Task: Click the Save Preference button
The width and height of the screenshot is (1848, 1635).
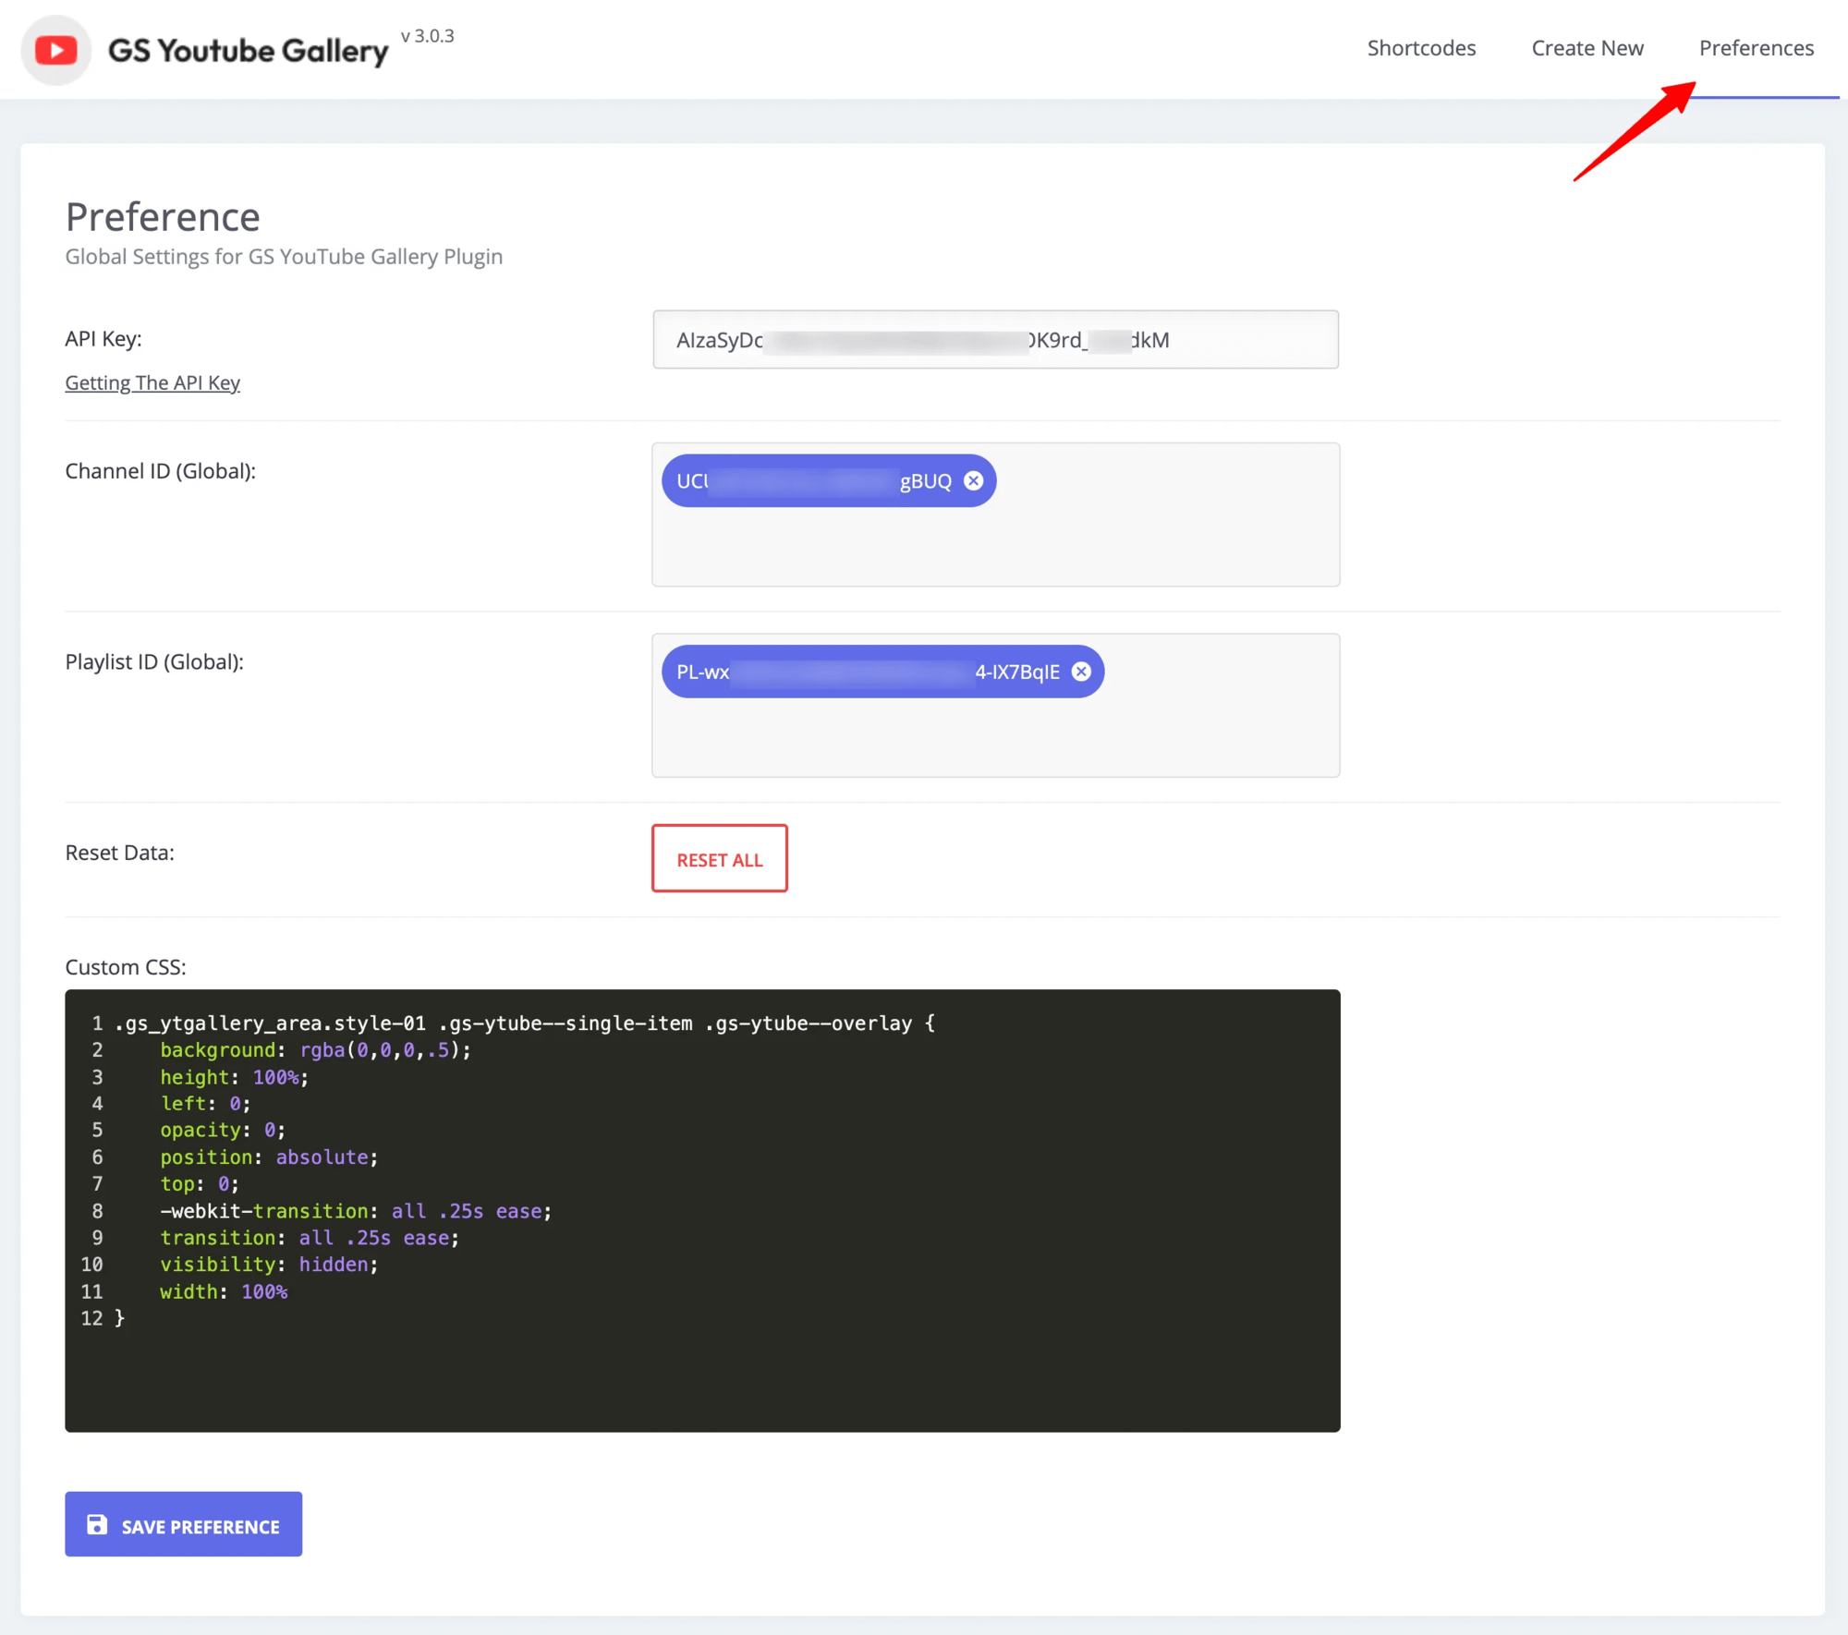Action: [183, 1524]
